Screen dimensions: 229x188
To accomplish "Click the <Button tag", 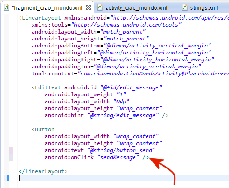I will (43, 129).
